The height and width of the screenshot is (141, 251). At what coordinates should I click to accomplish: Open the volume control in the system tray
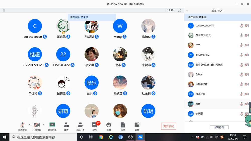point(212,137)
